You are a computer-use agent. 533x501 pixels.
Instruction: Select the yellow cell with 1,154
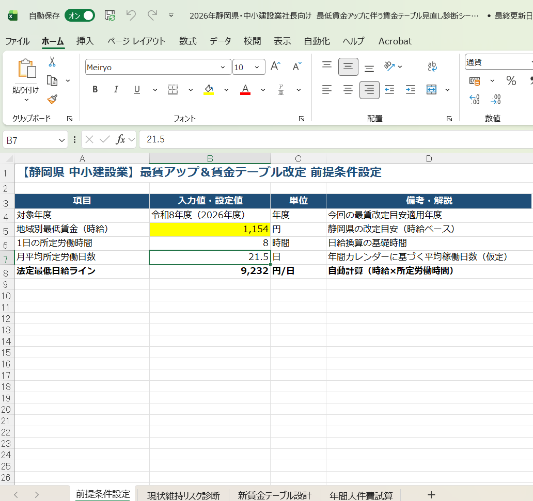click(210, 229)
